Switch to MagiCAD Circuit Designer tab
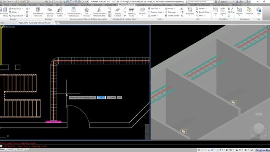Image resolution: width=270 pixels, height=152 pixels. click(x=200, y=5)
